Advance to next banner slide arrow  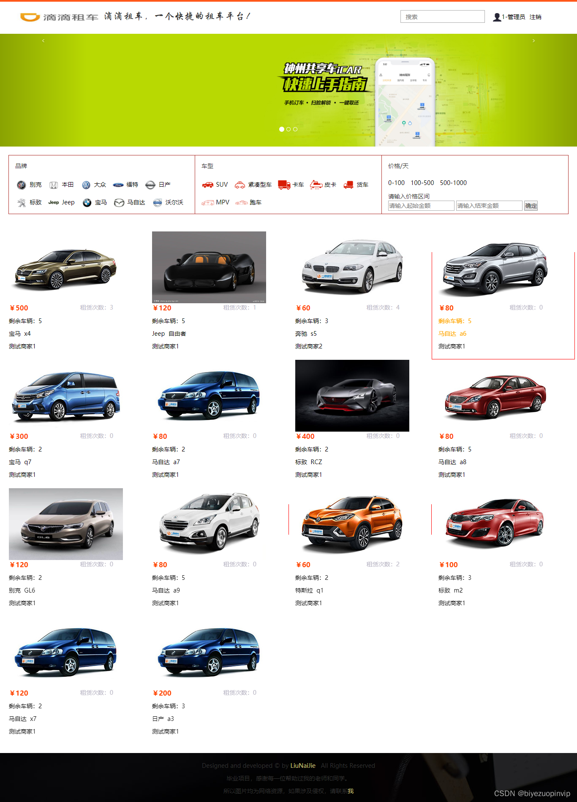(533, 41)
